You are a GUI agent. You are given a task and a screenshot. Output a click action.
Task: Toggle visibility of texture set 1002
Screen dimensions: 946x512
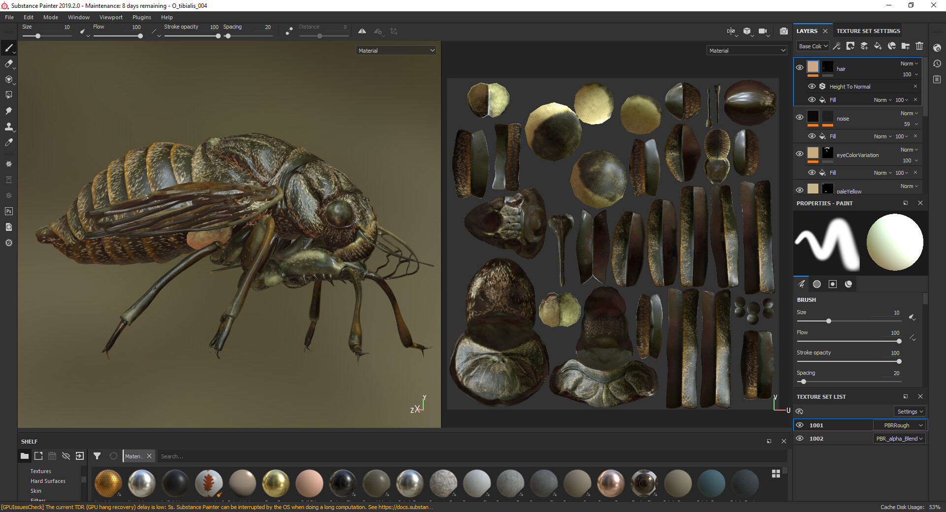click(x=800, y=439)
